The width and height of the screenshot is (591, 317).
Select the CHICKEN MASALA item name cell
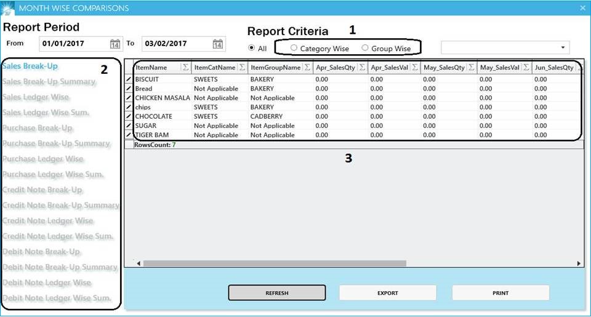pos(163,98)
